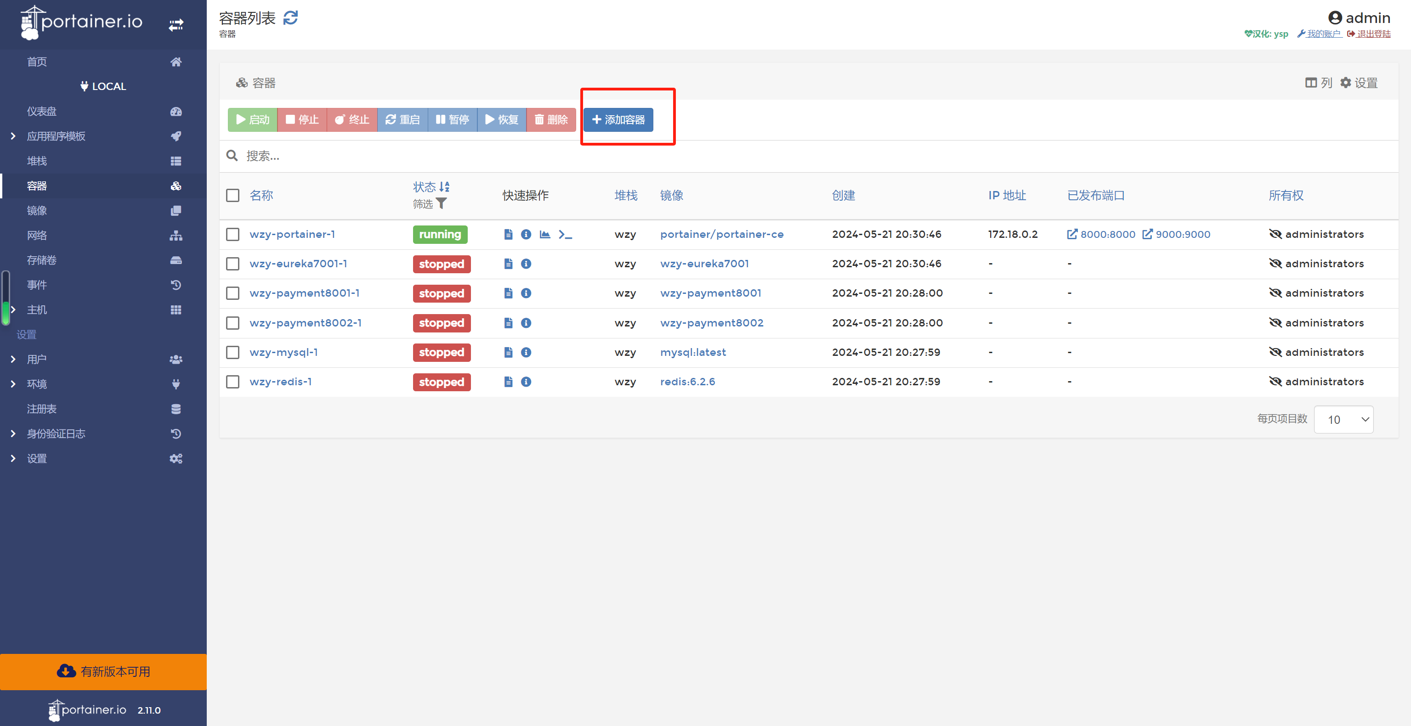Click the search magnifier icon

(232, 156)
